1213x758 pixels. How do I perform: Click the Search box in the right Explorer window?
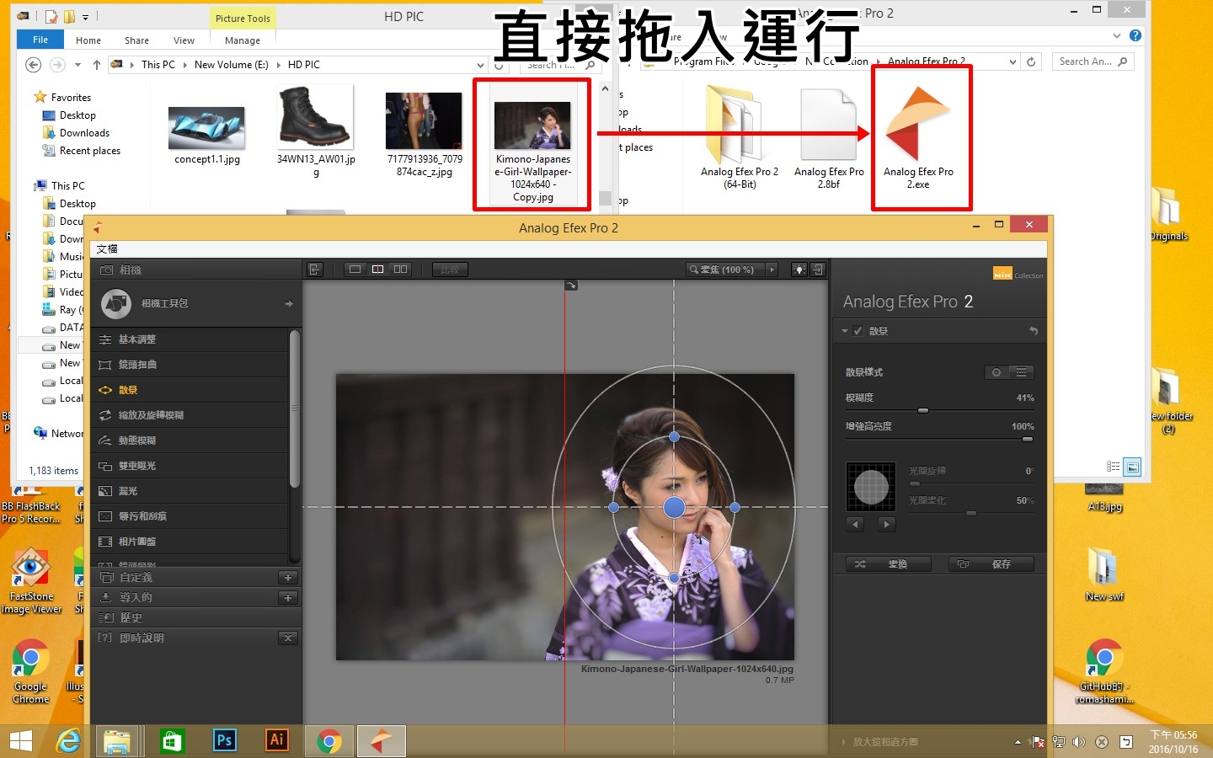[x=1093, y=61]
